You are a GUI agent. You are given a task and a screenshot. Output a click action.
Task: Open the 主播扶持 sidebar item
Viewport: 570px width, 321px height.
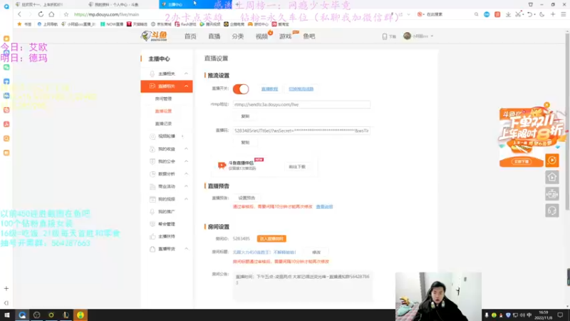point(167,237)
